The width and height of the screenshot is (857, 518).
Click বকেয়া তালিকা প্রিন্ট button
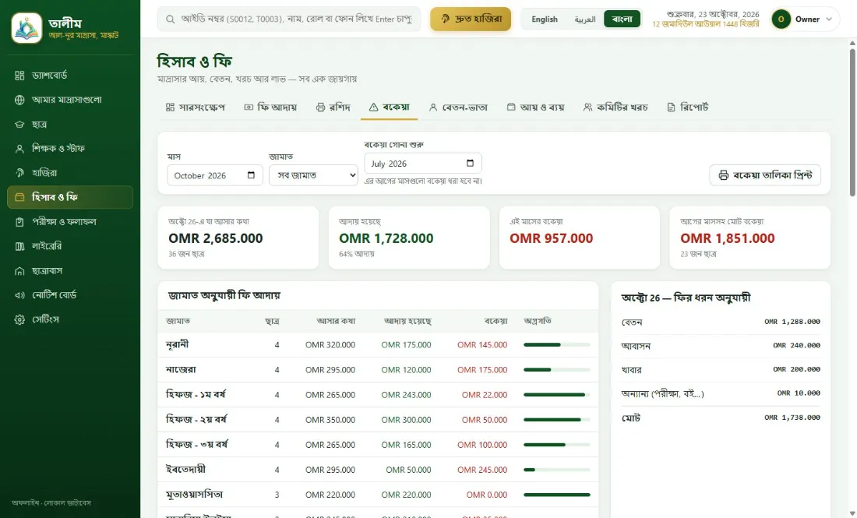pos(765,175)
